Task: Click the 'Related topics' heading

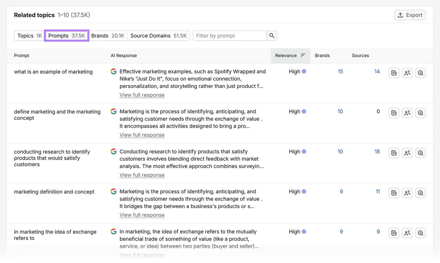Action: (x=34, y=15)
